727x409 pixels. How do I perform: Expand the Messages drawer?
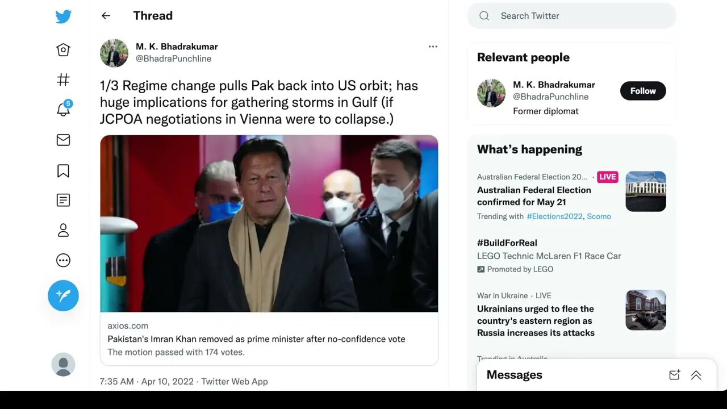pos(696,375)
